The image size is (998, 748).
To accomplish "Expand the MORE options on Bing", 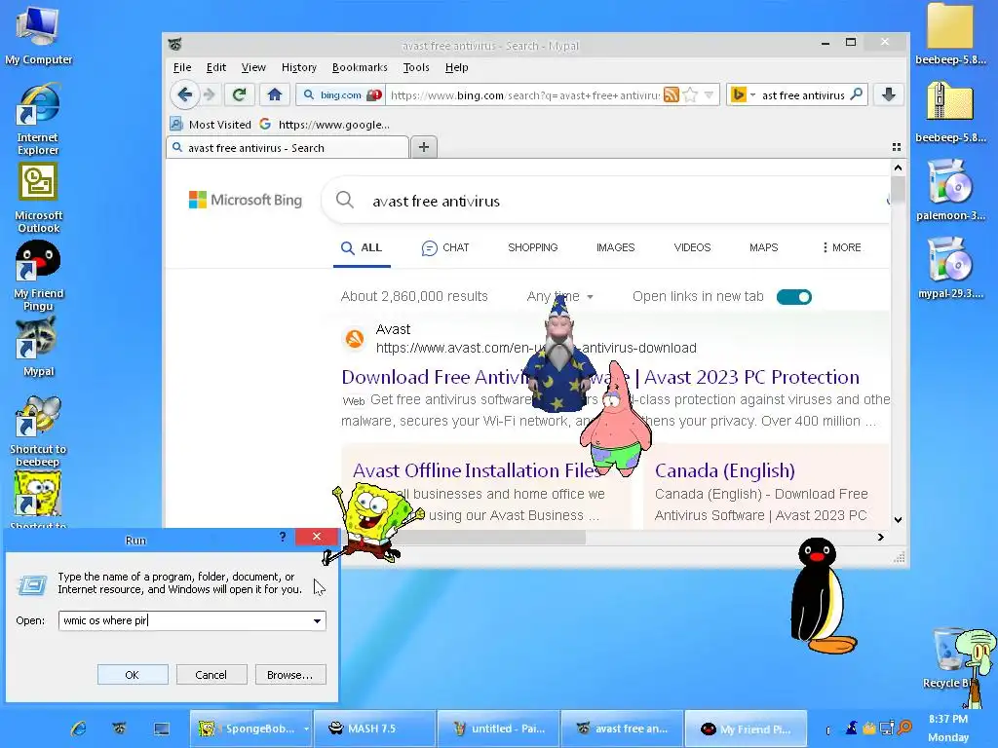I will [x=841, y=247].
